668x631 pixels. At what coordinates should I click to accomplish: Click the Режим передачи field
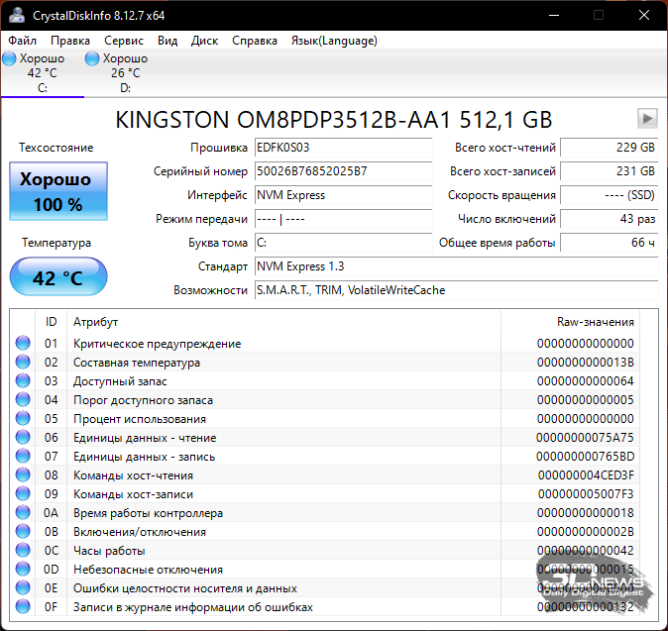tap(343, 219)
